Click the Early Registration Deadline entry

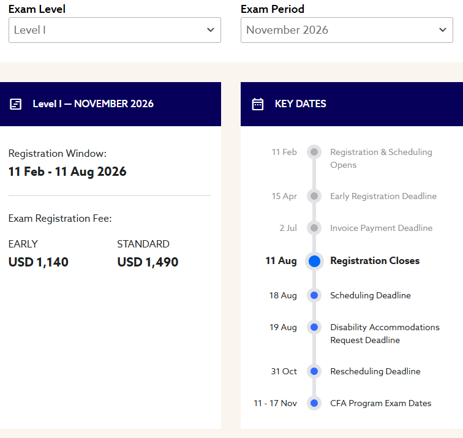click(383, 196)
